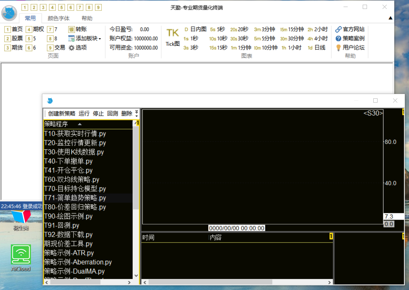Select the 15秒 chart period
Screen dimensions: 409x290
pos(218,48)
